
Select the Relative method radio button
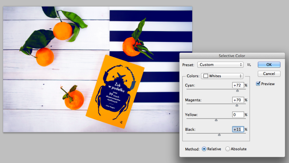tap(204, 149)
